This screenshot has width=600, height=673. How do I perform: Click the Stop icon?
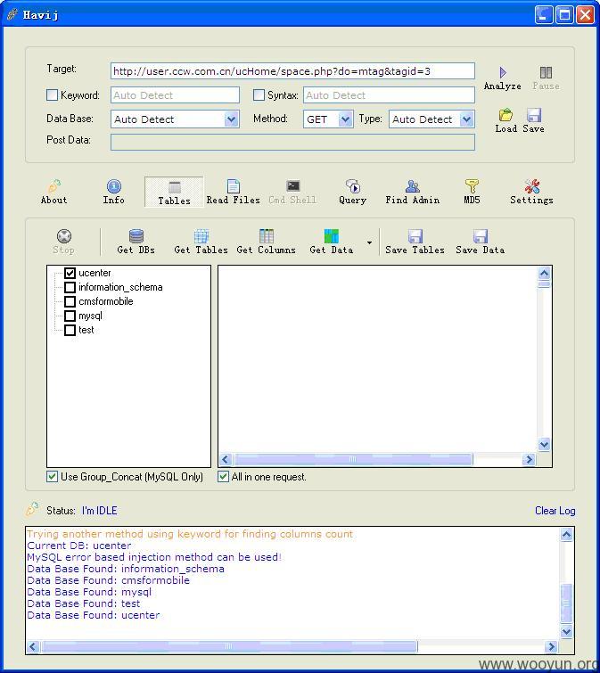click(64, 236)
